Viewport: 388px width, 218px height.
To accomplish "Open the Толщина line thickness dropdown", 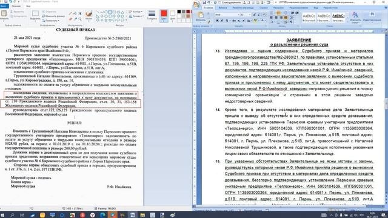I will (x=152, y=16).
